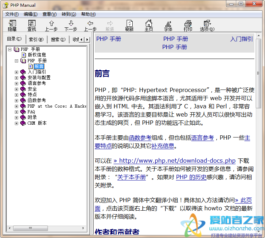The image size is (265, 238).
Task: Click the 查找 (locate) toolbar icon
Action: tap(32, 25)
